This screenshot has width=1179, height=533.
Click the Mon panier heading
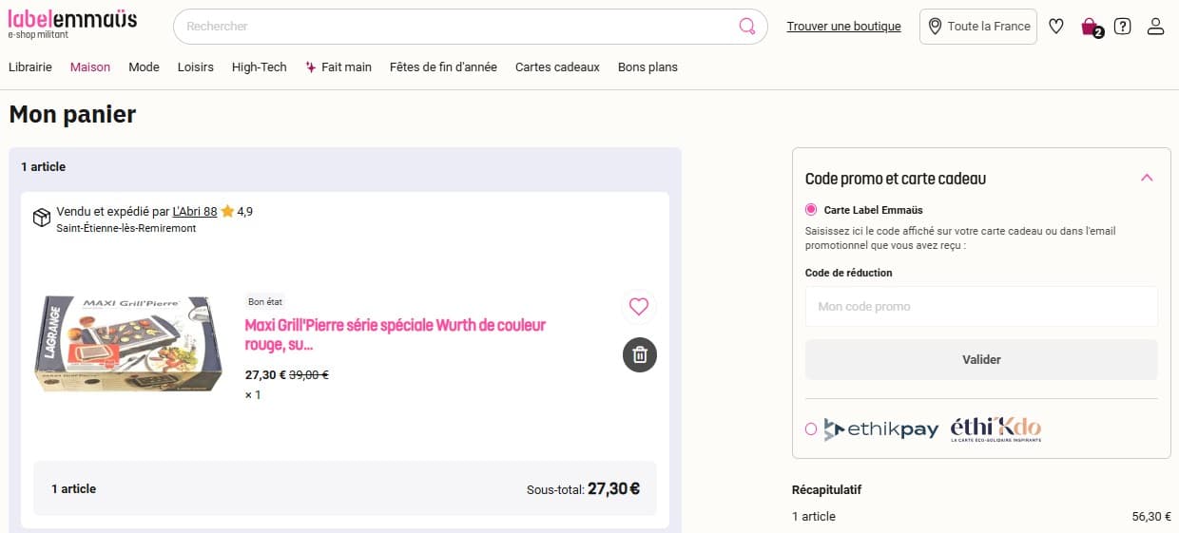(x=72, y=115)
